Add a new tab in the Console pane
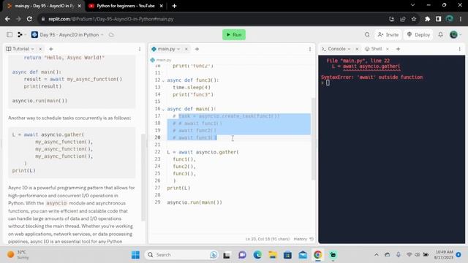This screenshot has height=263, width=468. click(398, 49)
